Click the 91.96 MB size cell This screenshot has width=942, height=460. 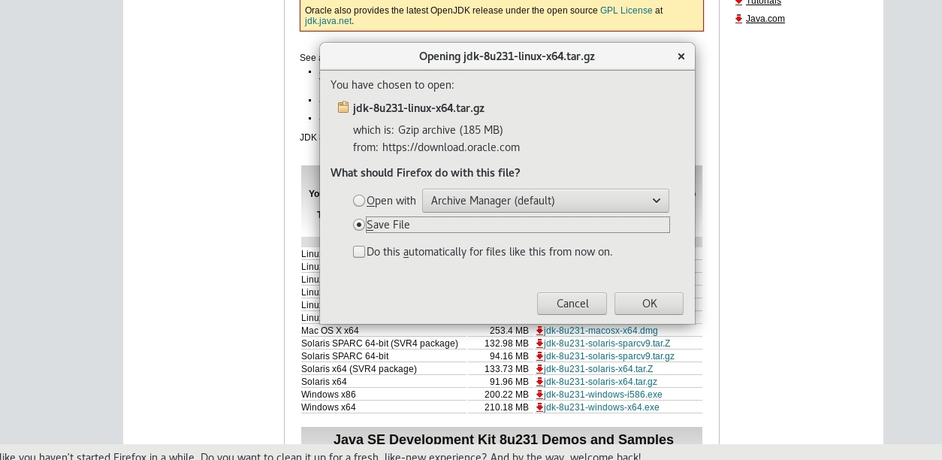[509, 382]
